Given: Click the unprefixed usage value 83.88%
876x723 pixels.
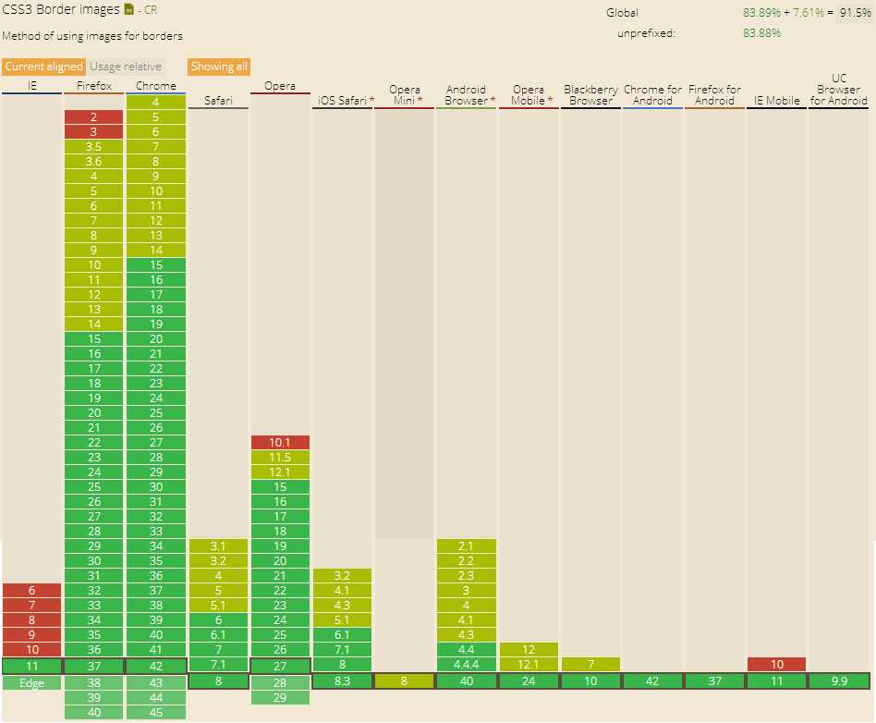Looking at the screenshot, I should [761, 33].
